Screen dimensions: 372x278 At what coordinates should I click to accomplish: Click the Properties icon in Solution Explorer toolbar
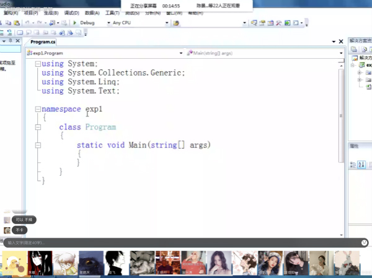[x=353, y=49]
